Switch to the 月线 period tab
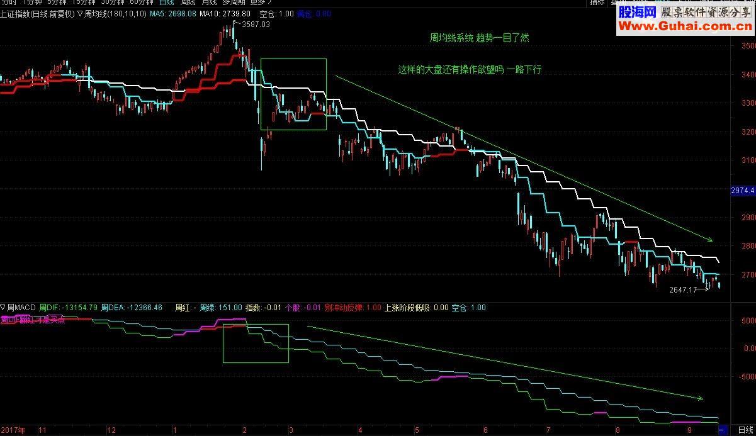756x436 pixels. (209, 3)
